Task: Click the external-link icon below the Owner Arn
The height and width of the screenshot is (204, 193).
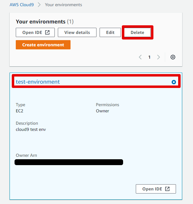Action: (x=167, y=189)
